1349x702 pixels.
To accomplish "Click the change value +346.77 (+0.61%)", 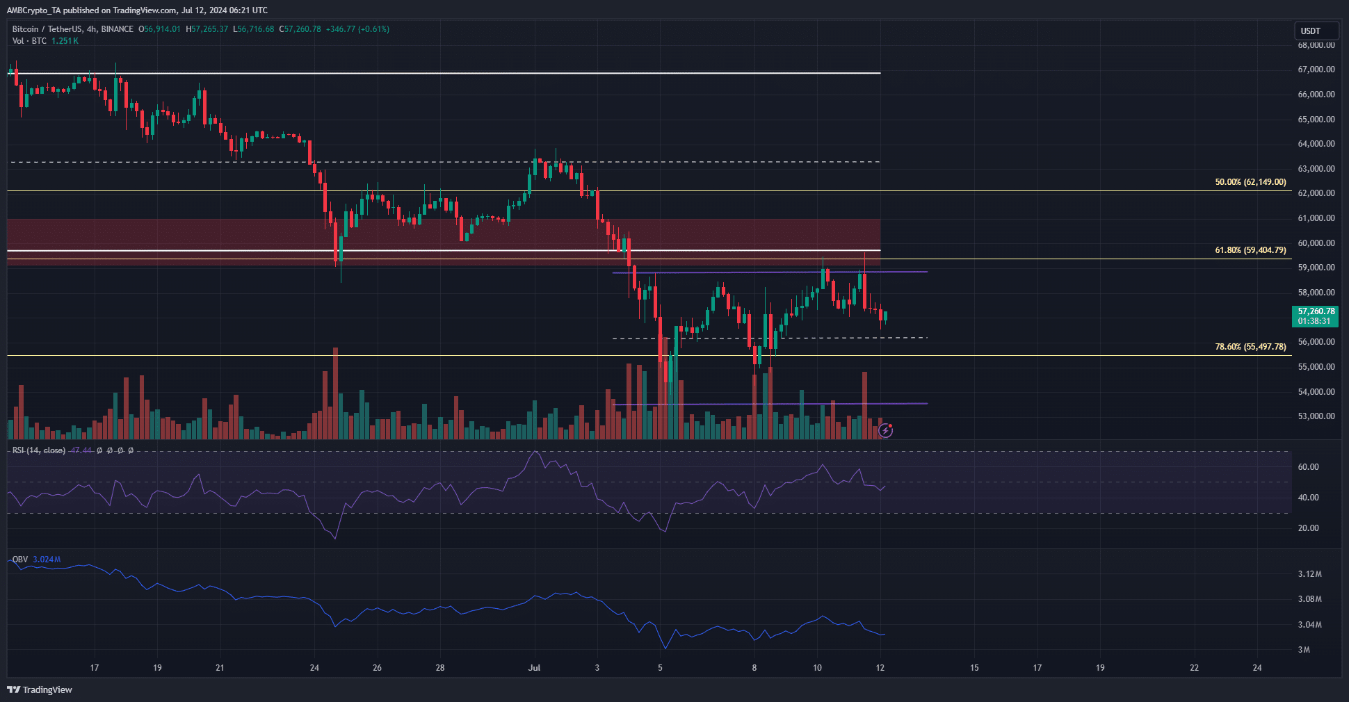I will pyautogui.click(x=357, y=29).
